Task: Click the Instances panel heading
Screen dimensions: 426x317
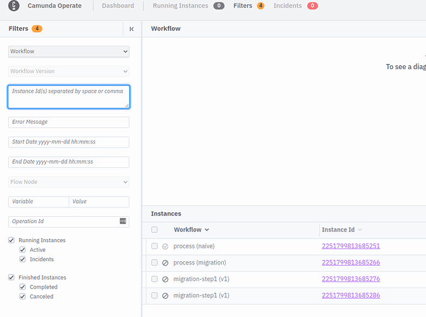Action: tap(166, 214)
